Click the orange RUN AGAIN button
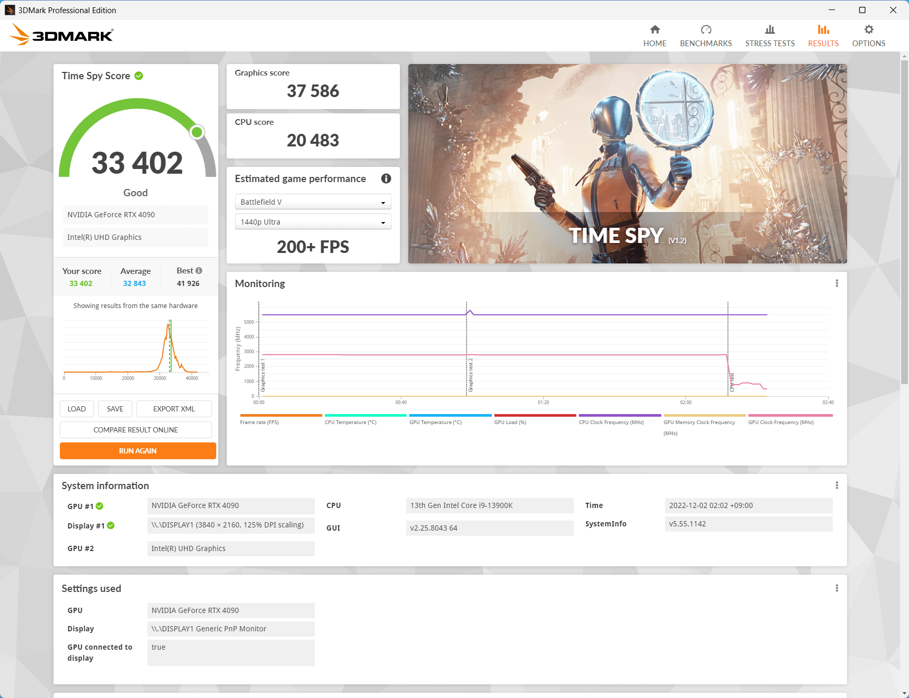 (x=138, y=451)
